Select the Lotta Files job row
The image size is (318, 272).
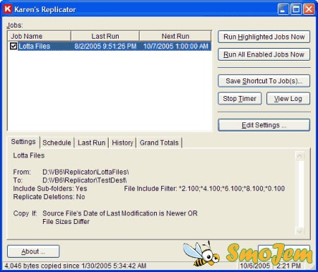[110, 46]
